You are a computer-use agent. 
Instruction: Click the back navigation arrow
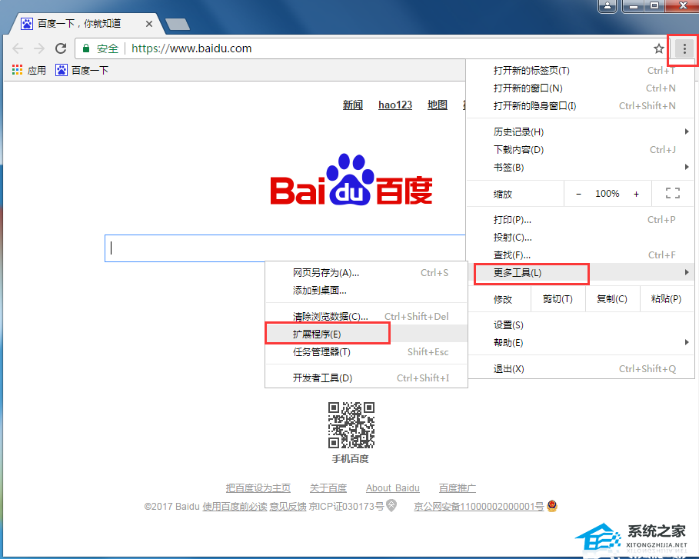point(18,48)
